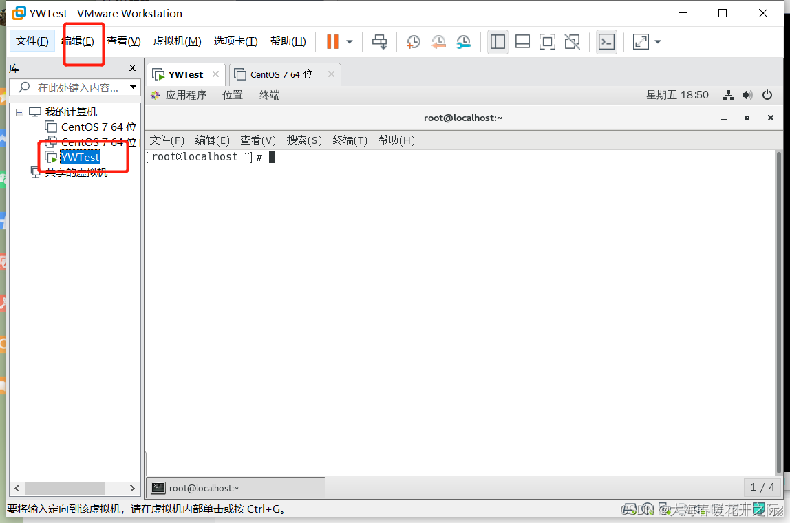Screen dimensions: 790x523
Task: Click the library right scroll arrow
Action: click(133, 488)
